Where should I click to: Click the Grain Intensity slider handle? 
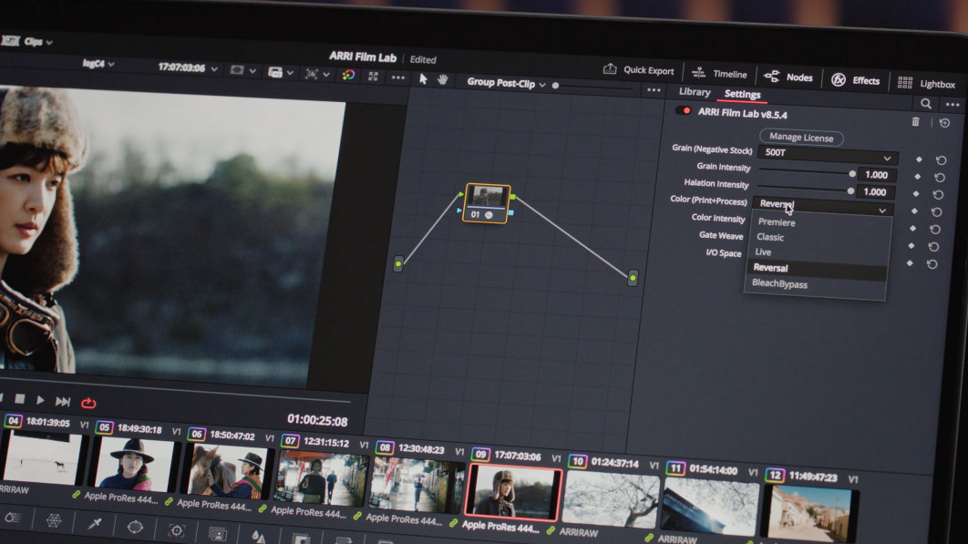click(852, 173)
